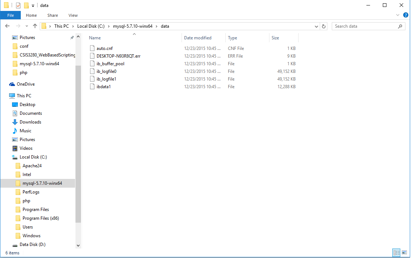Open the File ribbon tab
420x258 pixels.
point(11,15)
